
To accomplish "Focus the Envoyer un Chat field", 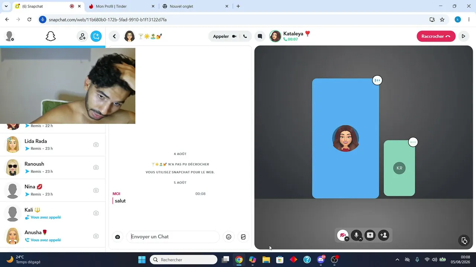I will click(173, 237).
